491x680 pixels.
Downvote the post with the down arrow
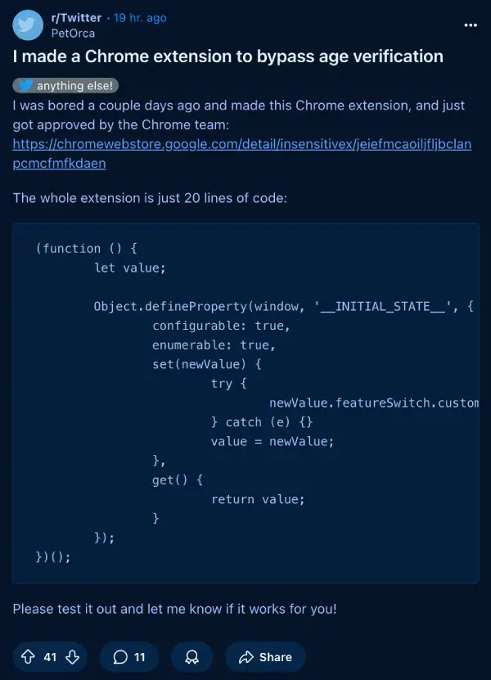(x=73, y=657)
